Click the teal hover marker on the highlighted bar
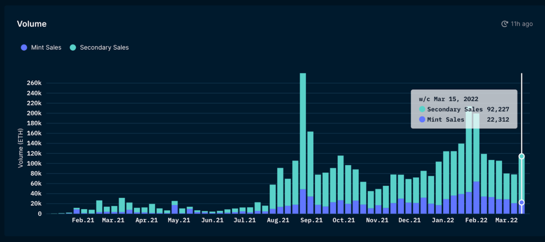 (x=521, y=156)
